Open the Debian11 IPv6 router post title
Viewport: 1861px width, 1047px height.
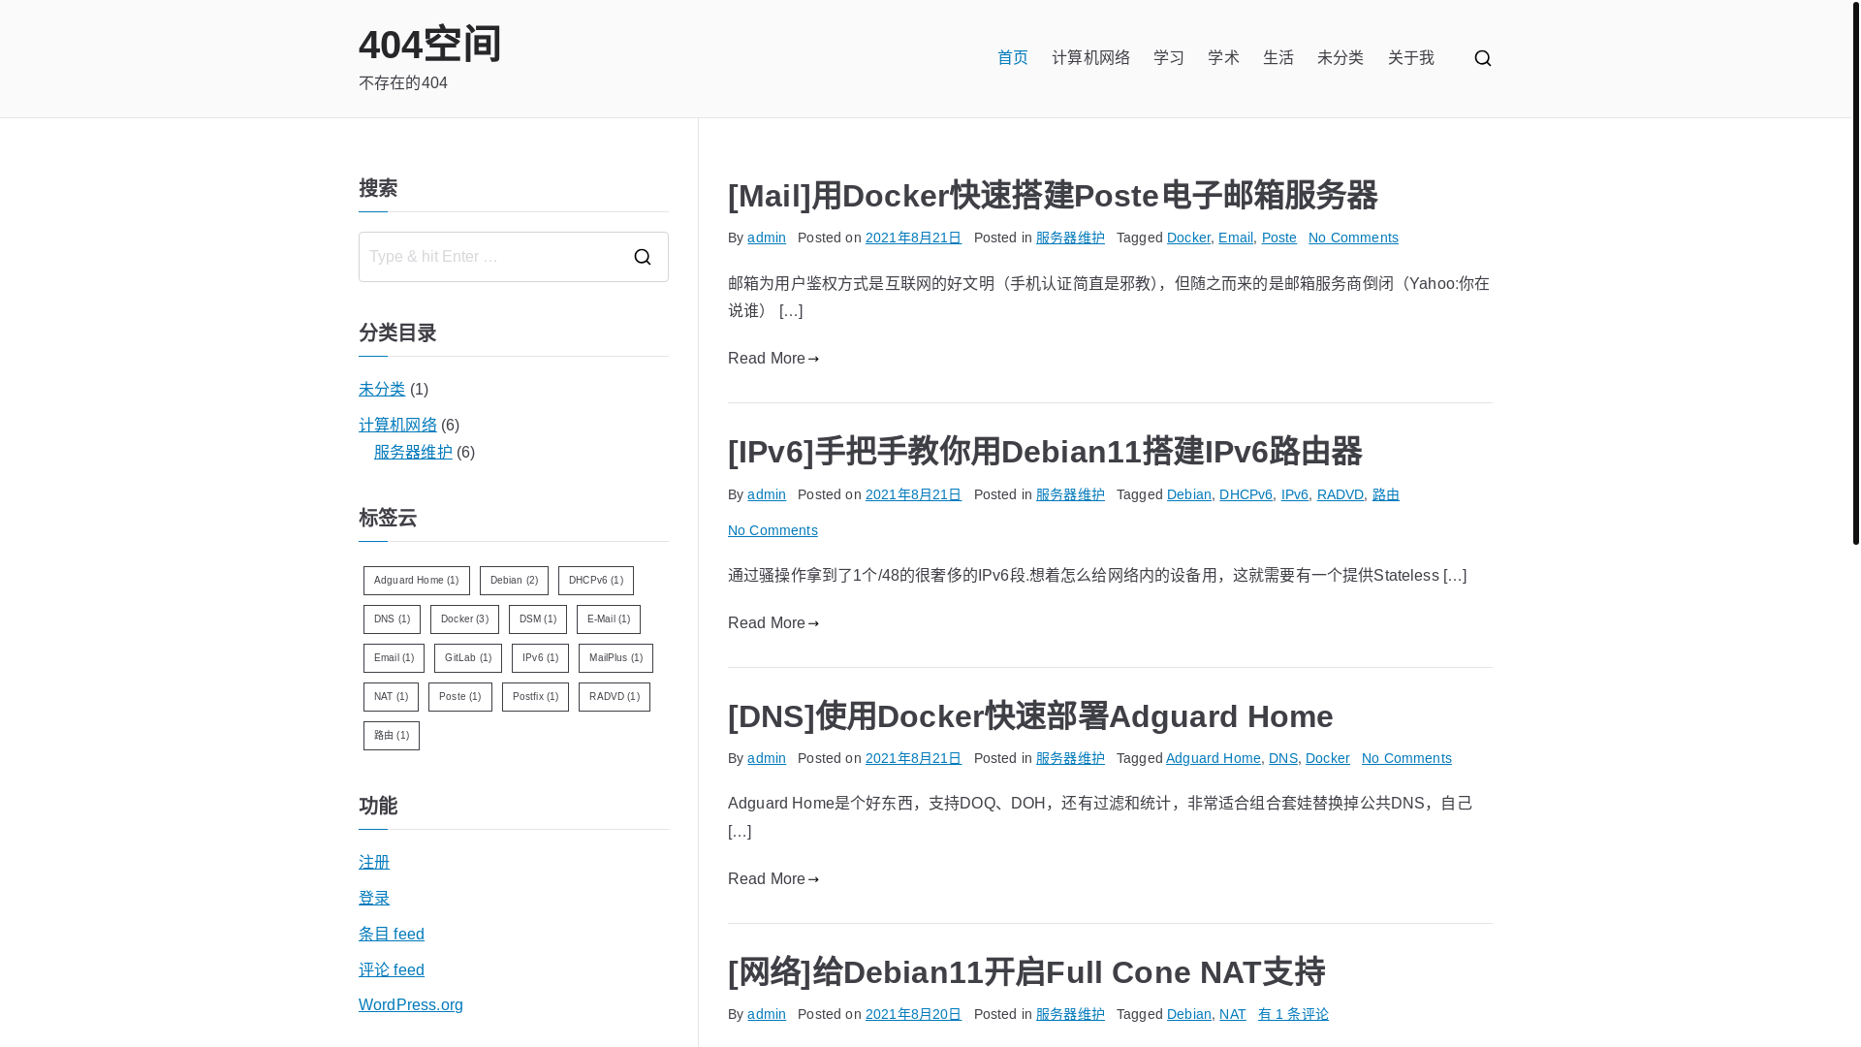pyautogui.click(x=1045, y=452)
